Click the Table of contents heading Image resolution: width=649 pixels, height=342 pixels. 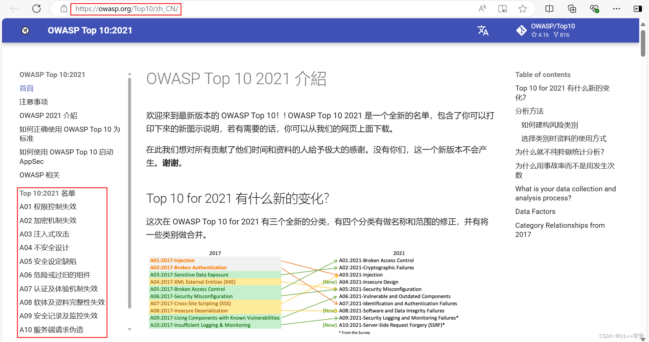543,75
